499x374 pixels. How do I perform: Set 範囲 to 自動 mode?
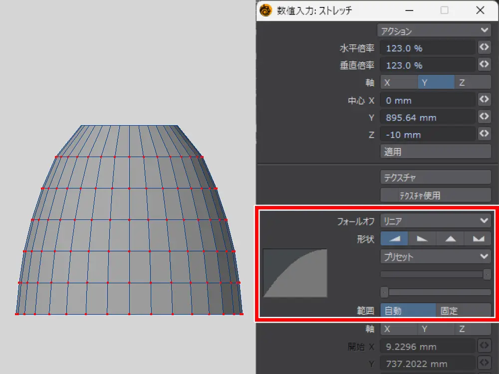click(408, 311)
